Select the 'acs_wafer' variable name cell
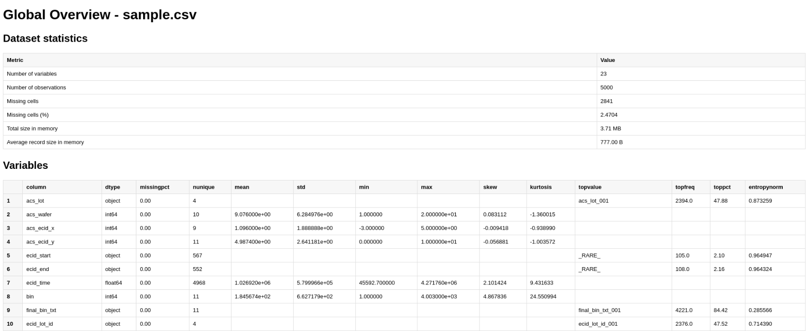 [x=39, y=214]
